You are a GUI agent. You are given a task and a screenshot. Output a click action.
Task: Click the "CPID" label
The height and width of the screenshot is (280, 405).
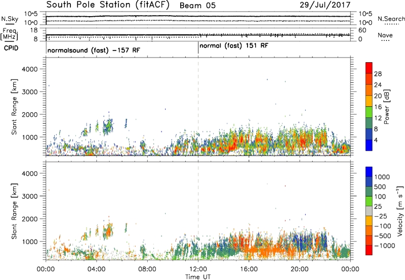[x=11, y=48]
